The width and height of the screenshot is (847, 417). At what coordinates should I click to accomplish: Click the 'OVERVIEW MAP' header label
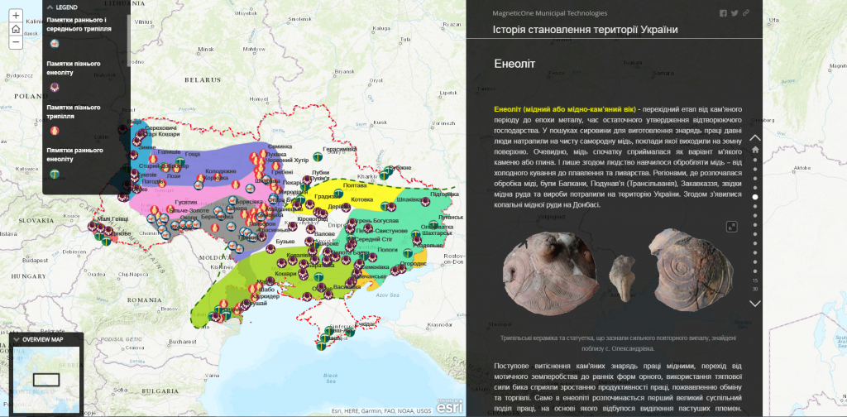[x=42, y=340]
